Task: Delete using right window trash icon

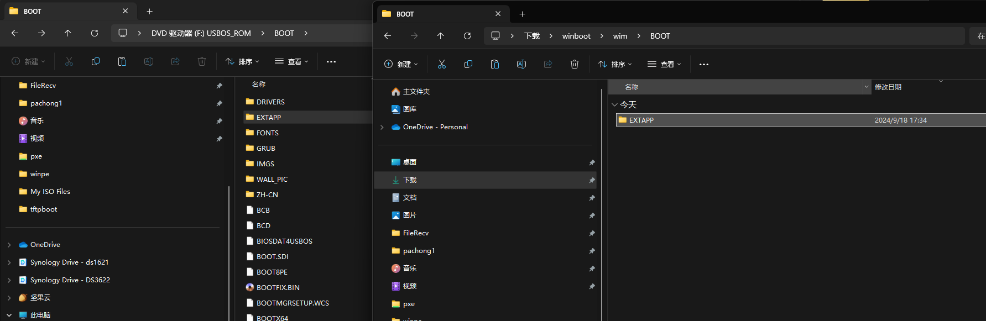Action: point(575,64)
